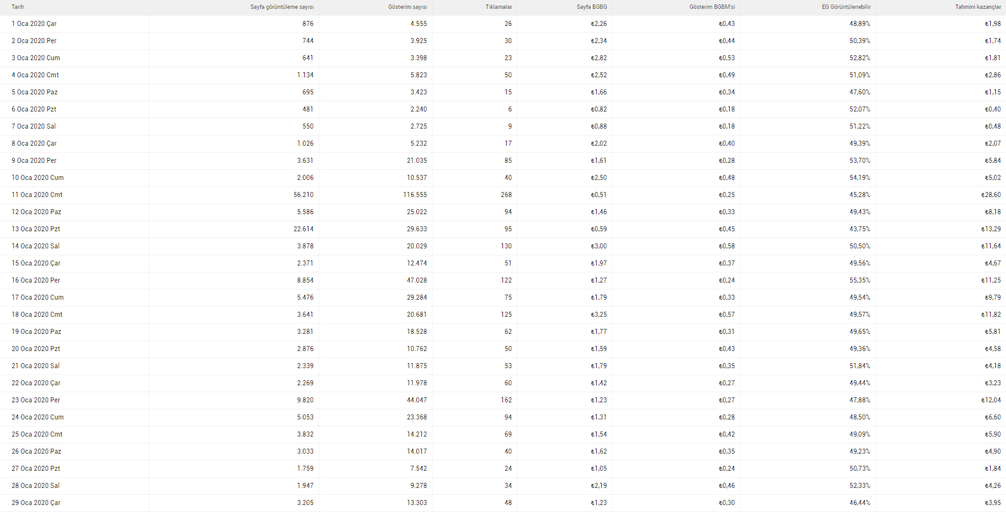Select the 23 Oca 2020 Per date
1006x512 pixels.
click(x=36, y=400)
